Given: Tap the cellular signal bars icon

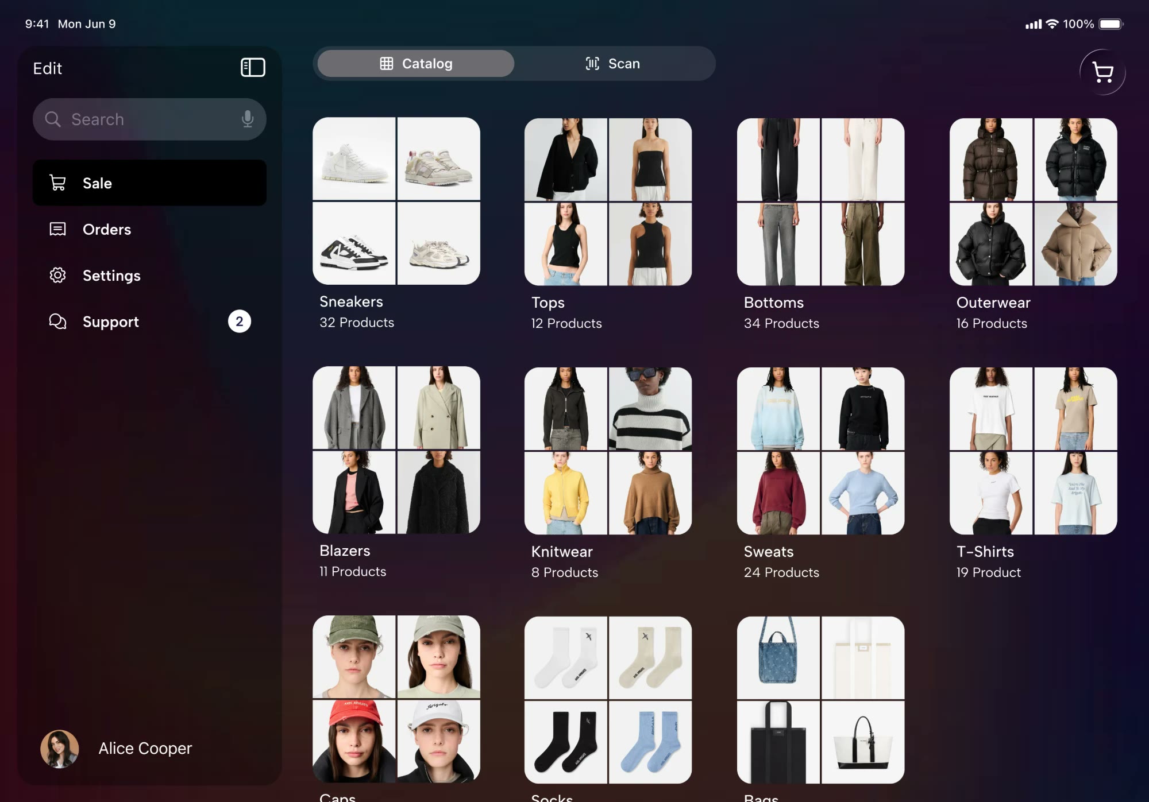Looking at the screenshot, I should pyautogui.click(x=1034, y=24).
